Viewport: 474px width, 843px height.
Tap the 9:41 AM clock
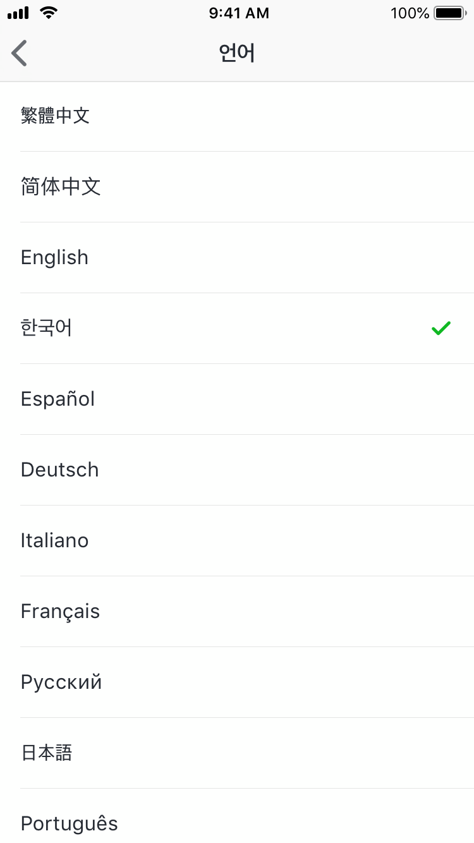click(239, 13)
